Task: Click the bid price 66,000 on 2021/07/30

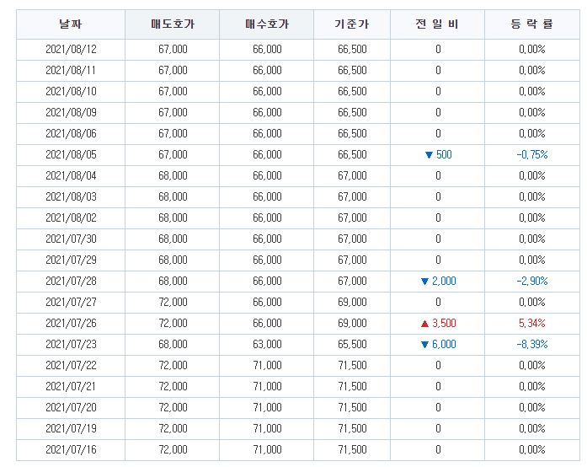Action: (x=267, y=239)
